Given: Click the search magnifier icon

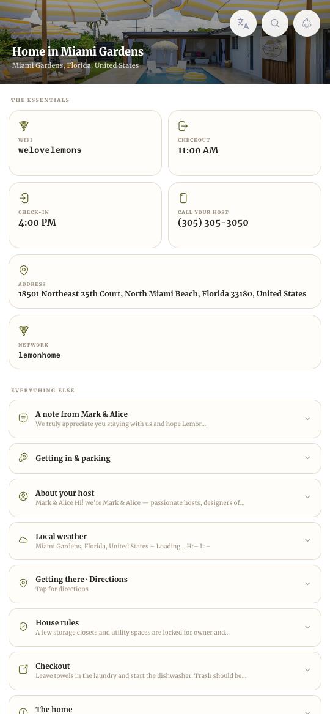Looking at the screenshot, I should pyautogui.click(x=275, y=23).
